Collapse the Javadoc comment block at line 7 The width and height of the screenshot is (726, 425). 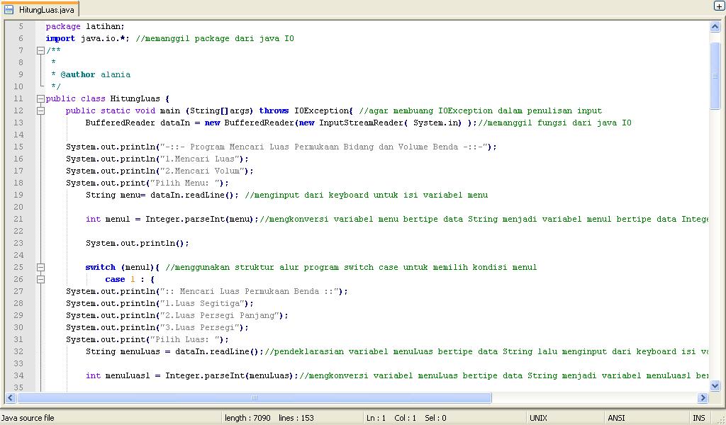pyautogui.click(x=40, y=50)
